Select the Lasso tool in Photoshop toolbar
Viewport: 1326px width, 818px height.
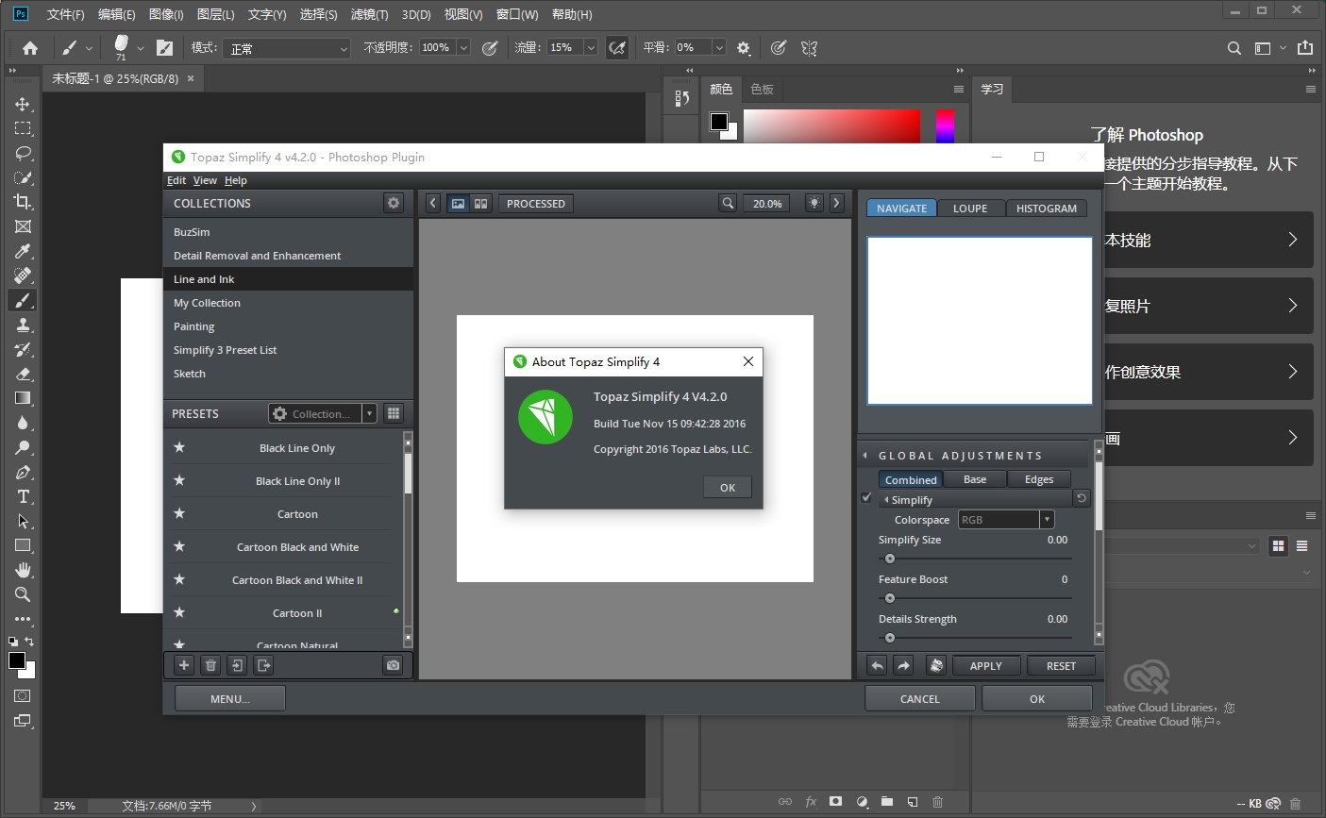(x=23, y=153)
